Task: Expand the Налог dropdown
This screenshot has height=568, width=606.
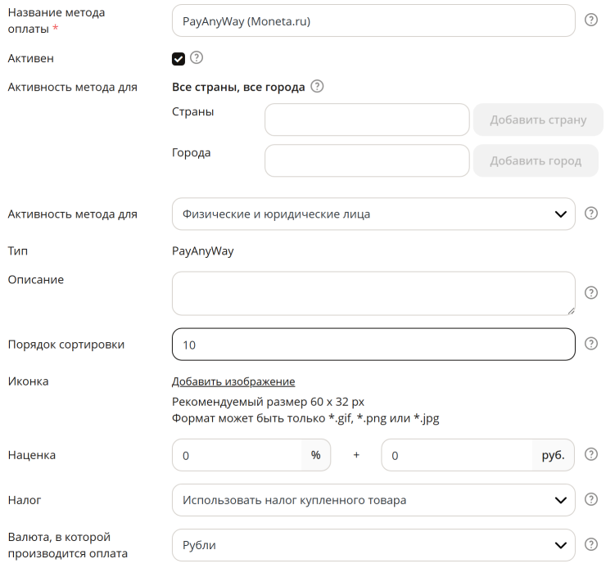Action: [x=373, y=500]
